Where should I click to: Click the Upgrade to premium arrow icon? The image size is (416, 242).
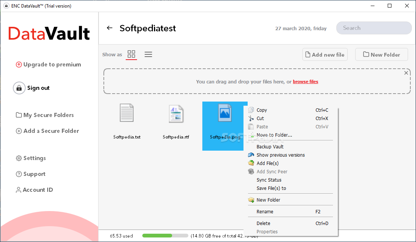click(19, 65)
